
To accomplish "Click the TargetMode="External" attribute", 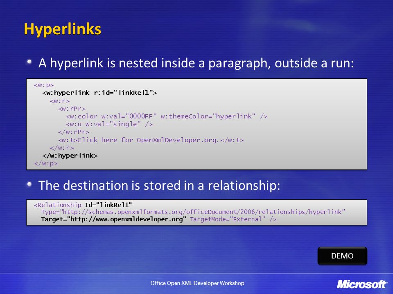I will tap(228, 219).
